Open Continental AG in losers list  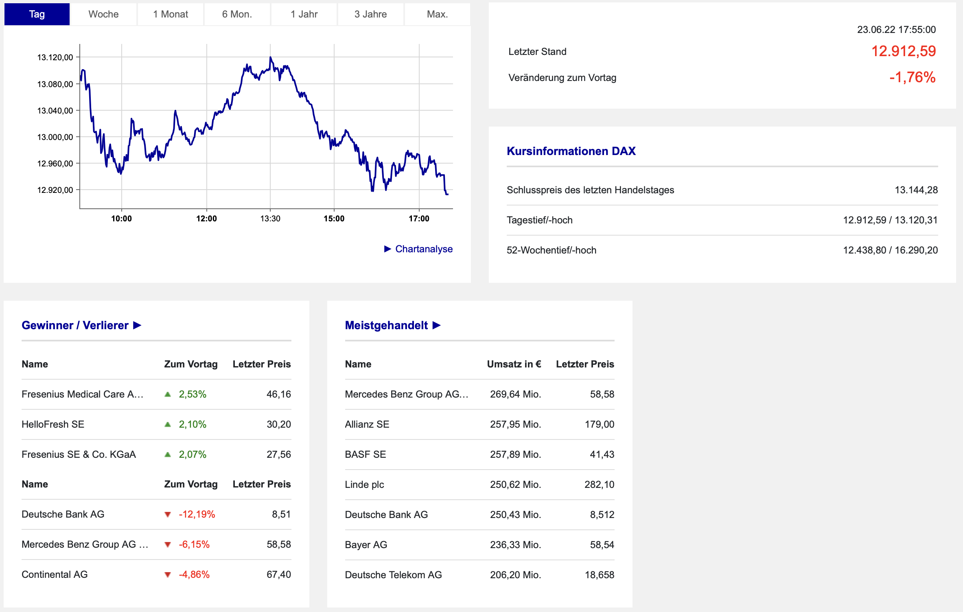(55, 575)
